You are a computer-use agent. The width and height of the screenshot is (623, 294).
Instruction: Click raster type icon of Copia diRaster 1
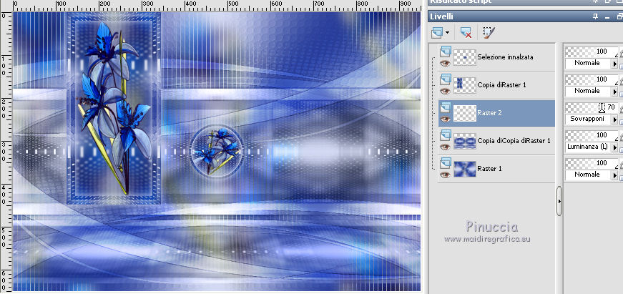(x=446, y=79)
